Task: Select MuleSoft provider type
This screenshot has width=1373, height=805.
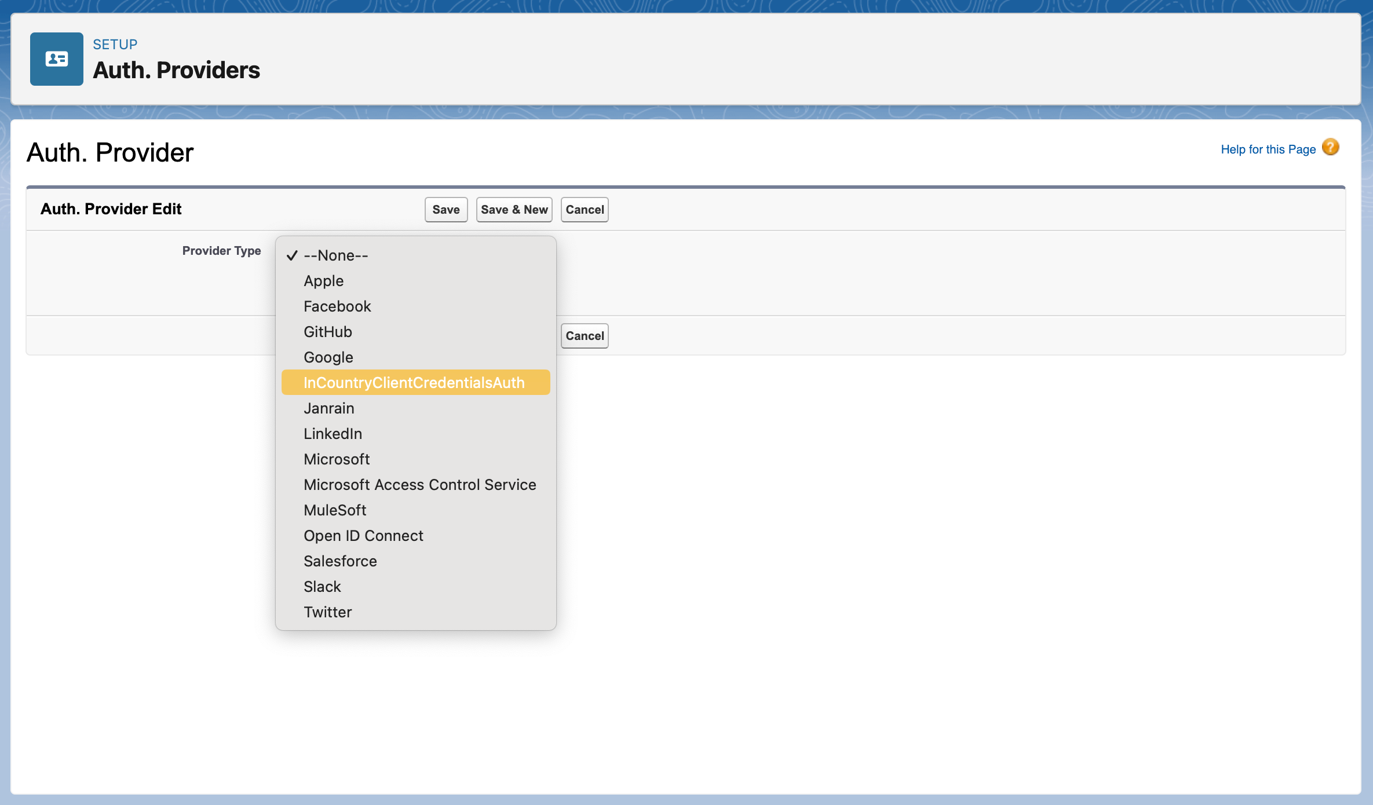Action: (334, 510)
